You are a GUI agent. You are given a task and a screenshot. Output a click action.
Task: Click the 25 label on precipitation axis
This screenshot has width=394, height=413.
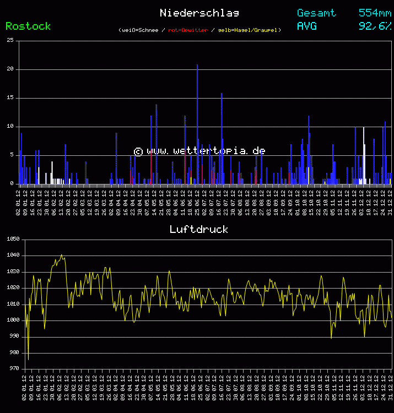tap(11, 40)
